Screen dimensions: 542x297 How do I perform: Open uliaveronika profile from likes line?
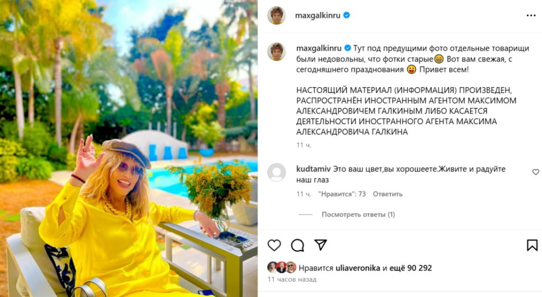(358, 268)
